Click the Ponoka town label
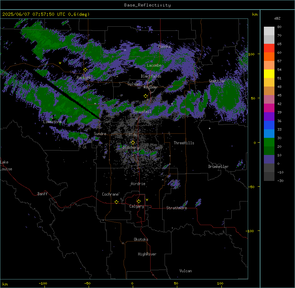This screenshot has height=288, width=295. tap(164, 47)
